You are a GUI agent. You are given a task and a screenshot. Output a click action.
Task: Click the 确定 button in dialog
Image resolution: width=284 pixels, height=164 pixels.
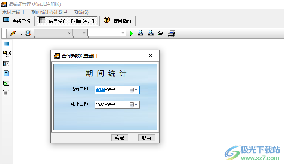[x=120, y=138]
